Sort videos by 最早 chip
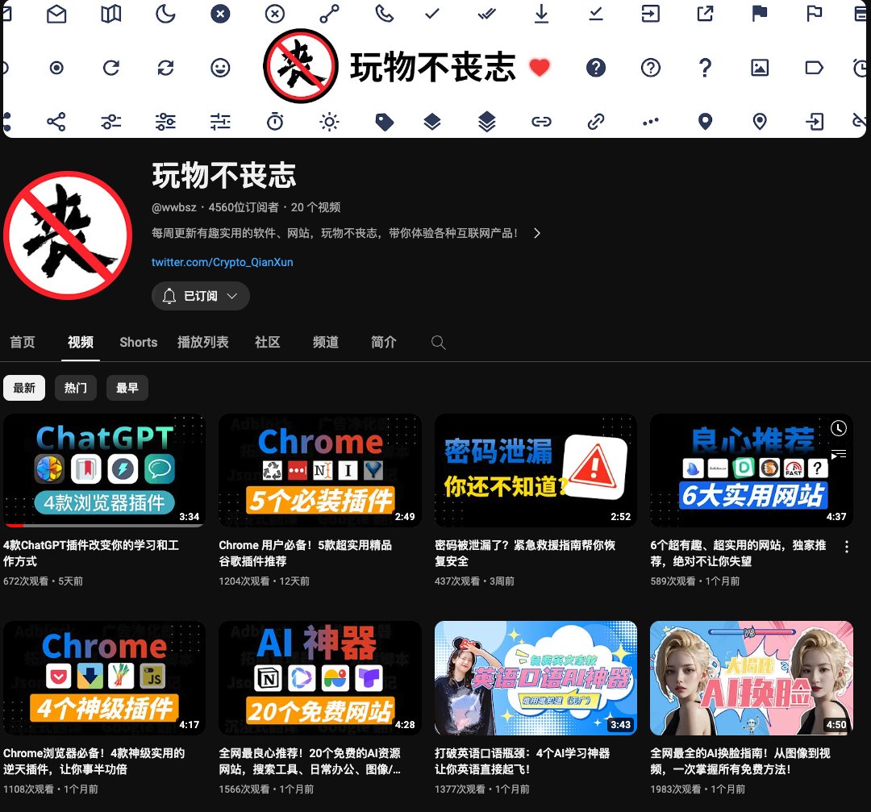Viewport: 871px width, 812px height. pos(127,388)
